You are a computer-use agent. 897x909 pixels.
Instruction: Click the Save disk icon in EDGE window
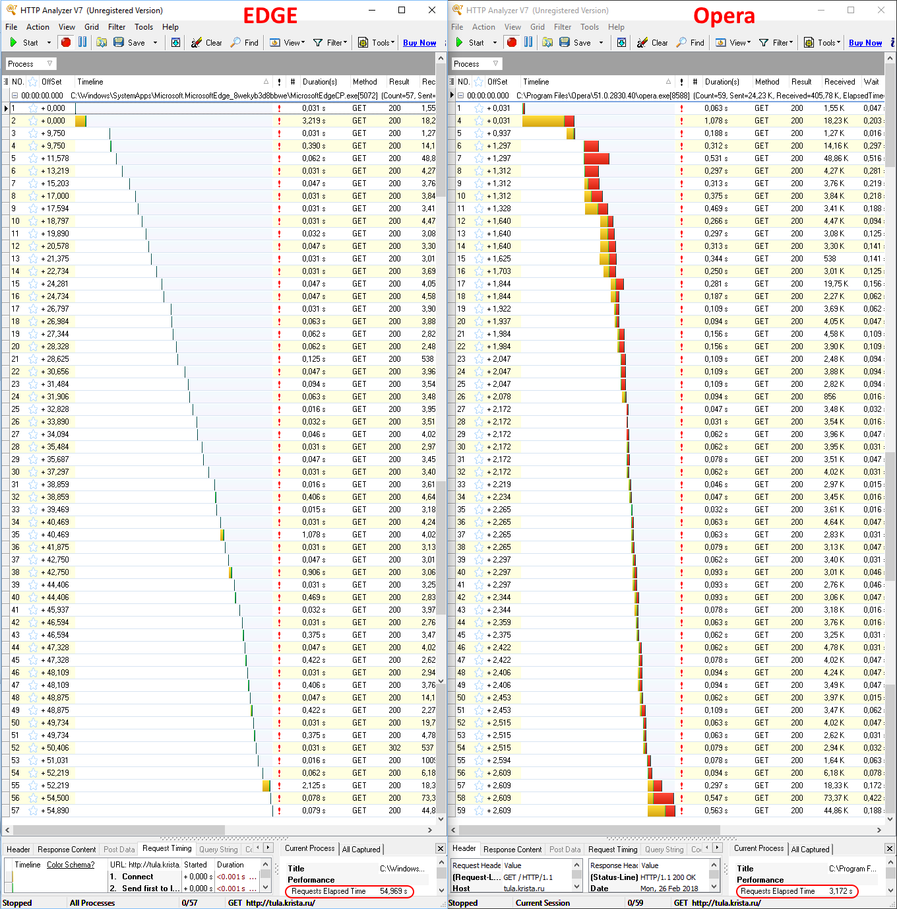[x=119, y=42]
